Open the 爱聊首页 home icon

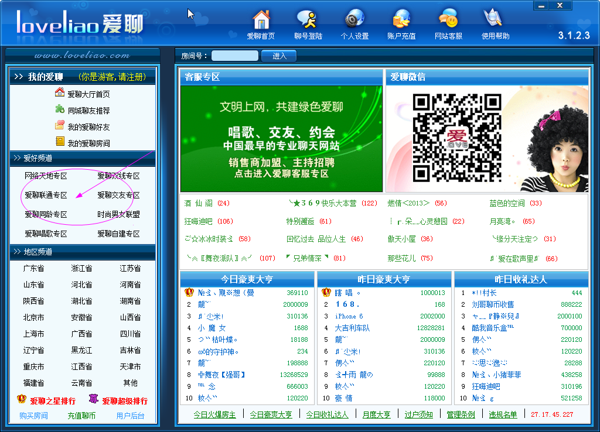tap(261, 19)
